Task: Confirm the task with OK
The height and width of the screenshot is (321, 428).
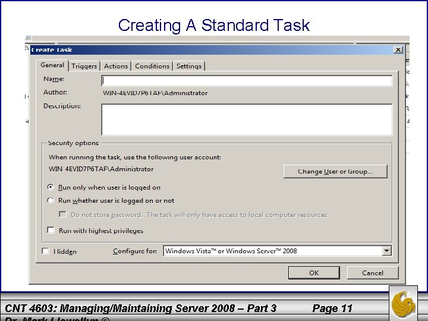Action: coord(314,273)
